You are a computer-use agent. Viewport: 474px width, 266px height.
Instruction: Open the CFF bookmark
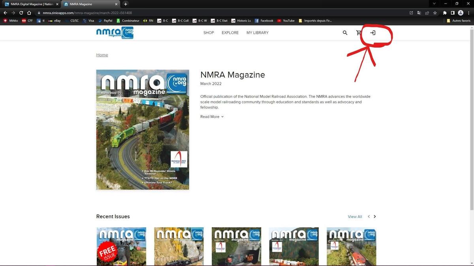pyautogui.click(x=27, y=20)
